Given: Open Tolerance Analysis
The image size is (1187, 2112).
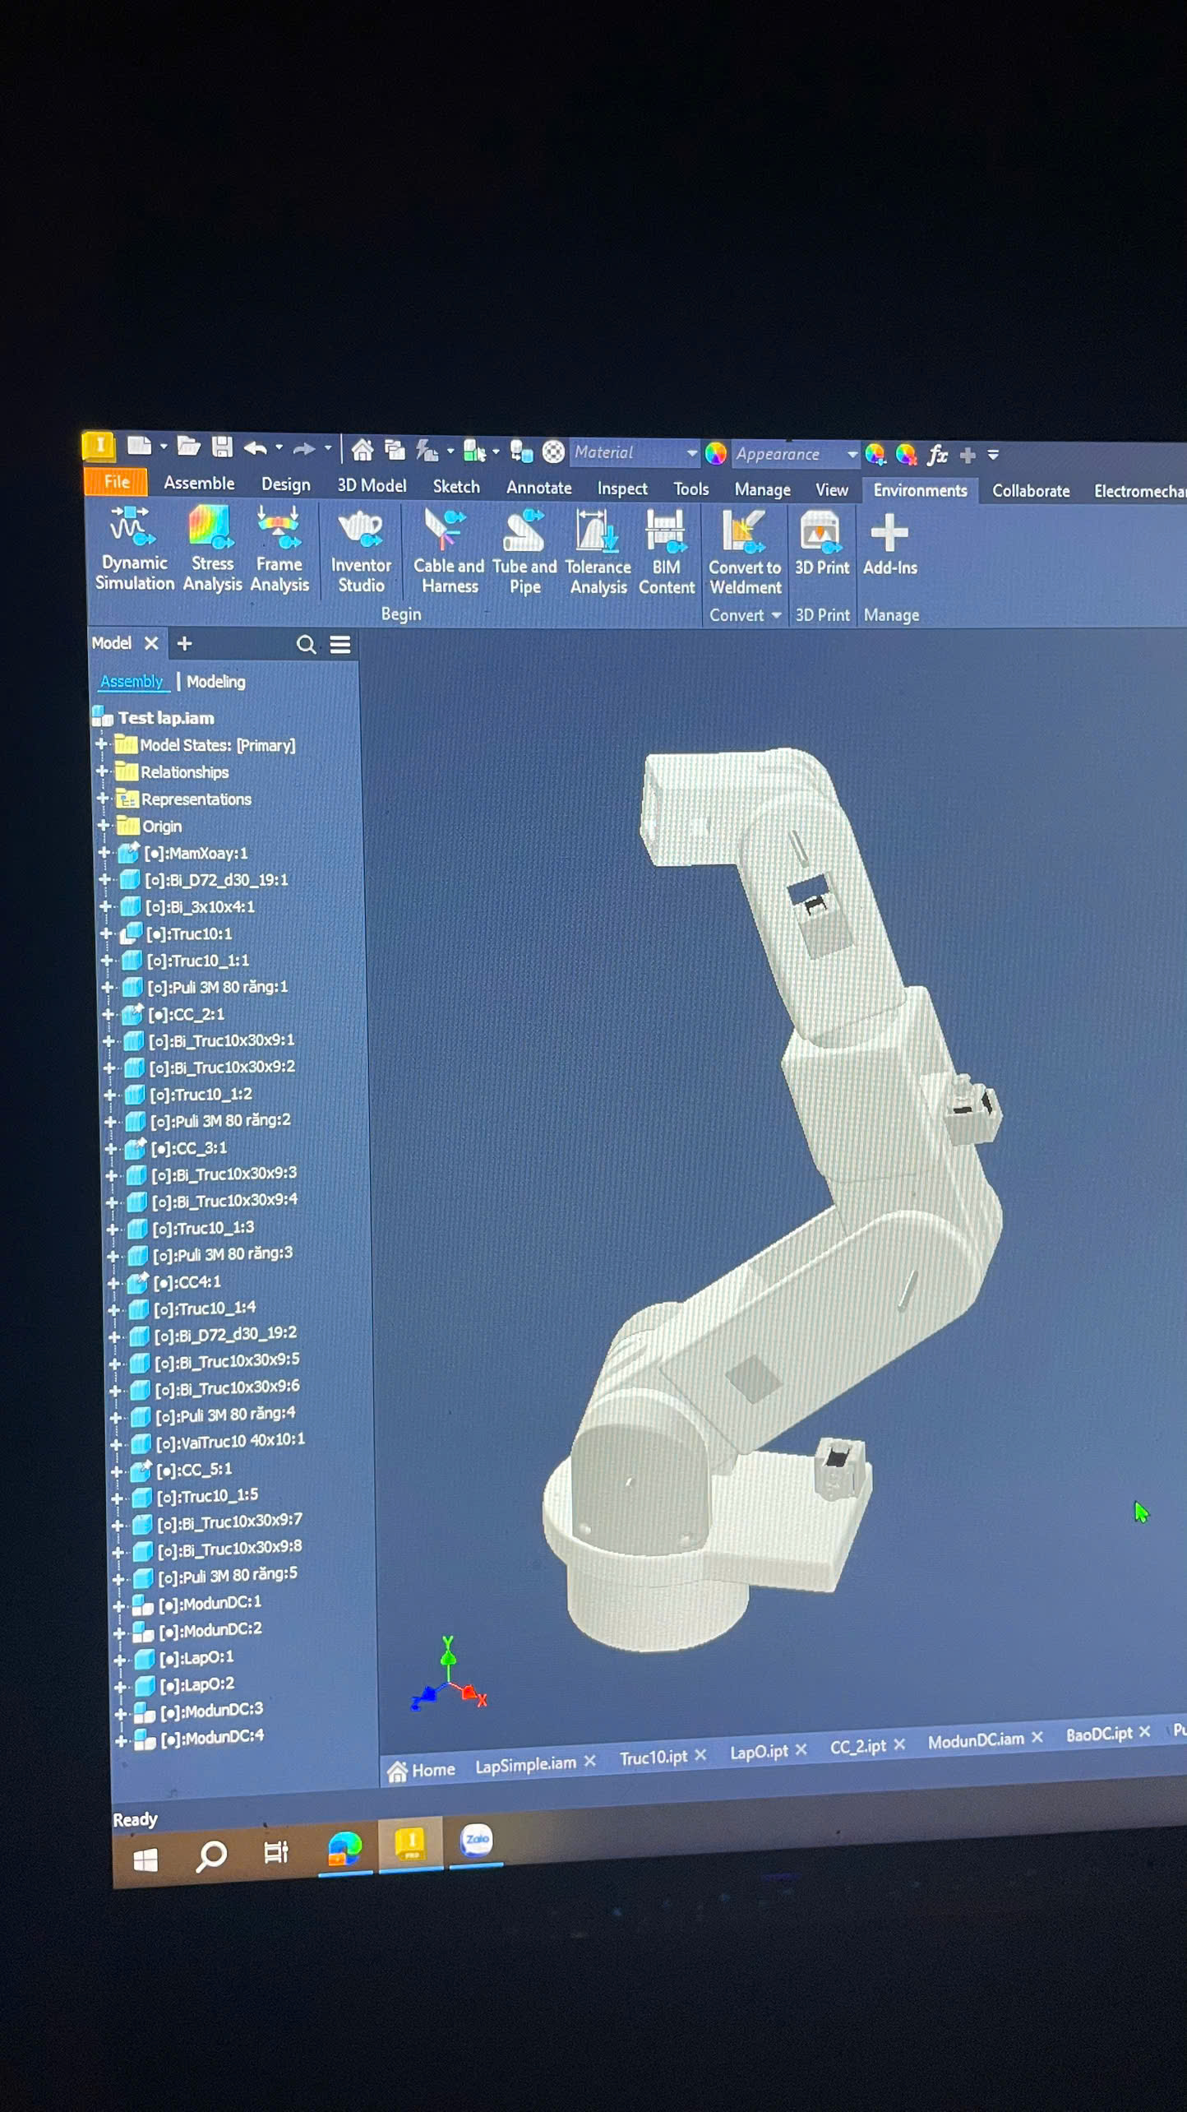Looking at the screenshot, I should pos(598,553).
